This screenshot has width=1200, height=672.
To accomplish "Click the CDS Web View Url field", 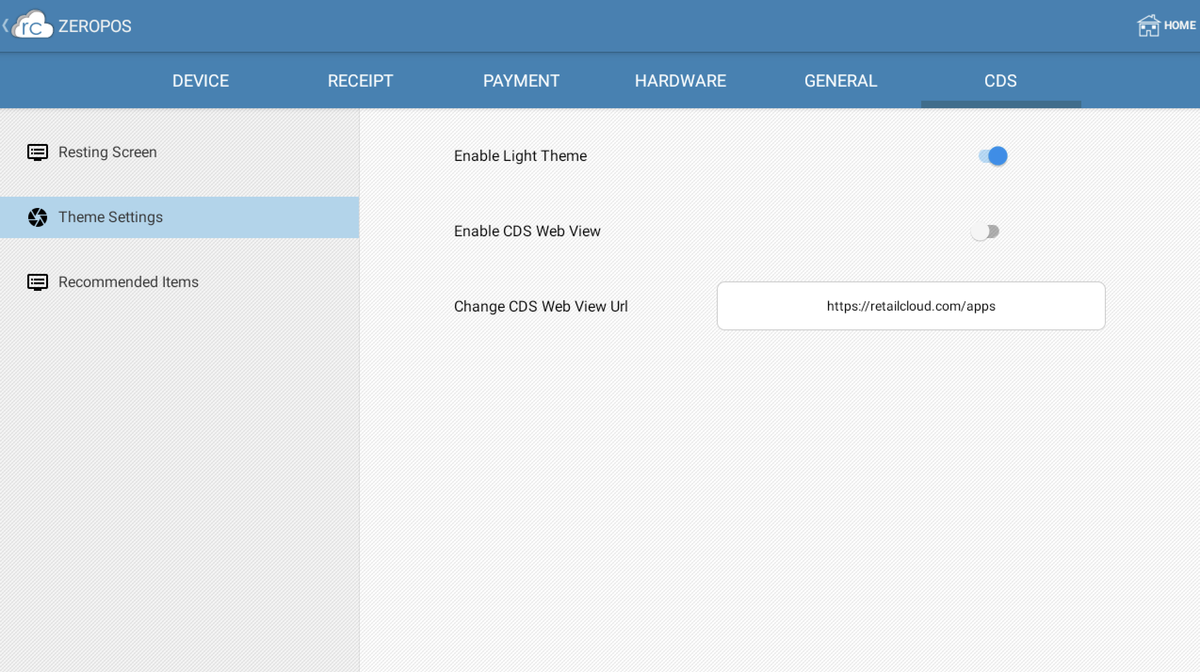I will (x=911, y=306).
